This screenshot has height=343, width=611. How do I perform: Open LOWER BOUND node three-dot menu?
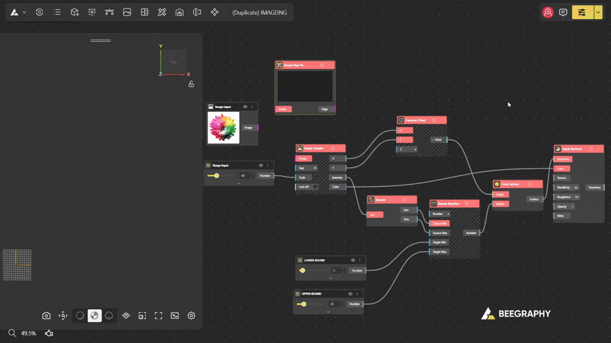[x=360, y=260]
